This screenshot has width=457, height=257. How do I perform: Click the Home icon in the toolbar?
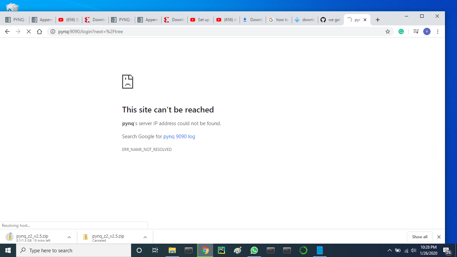click(x=40, y=31)
